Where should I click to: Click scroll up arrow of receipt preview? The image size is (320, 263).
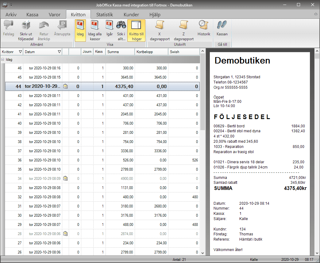(317, 51)
